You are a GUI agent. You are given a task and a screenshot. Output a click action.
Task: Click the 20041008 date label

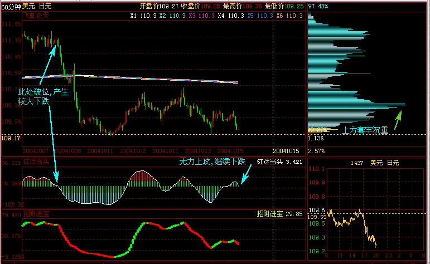68,151
